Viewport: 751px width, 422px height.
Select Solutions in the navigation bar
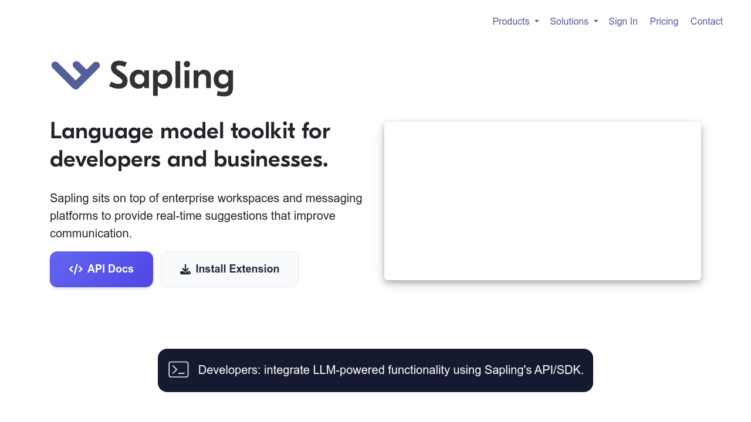click(570, 21)
